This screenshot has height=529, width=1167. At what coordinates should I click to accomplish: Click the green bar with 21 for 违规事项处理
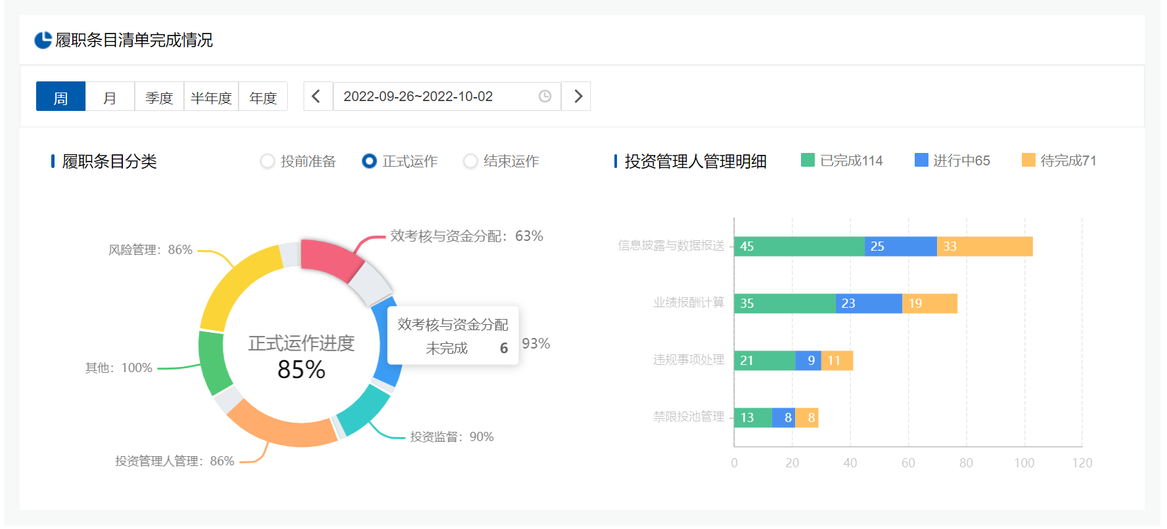click(x=764, y=360)
